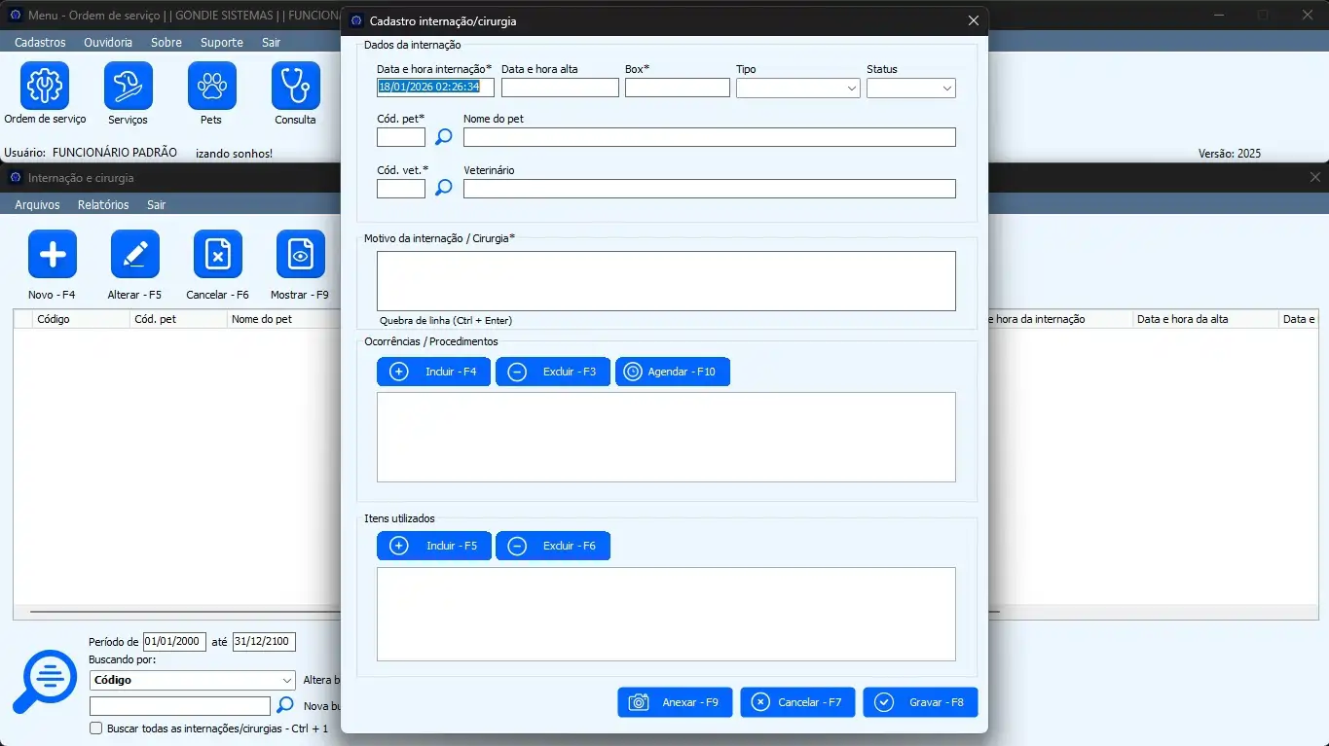Open the Relatórios menu
The height and width of the screenshot is (746, 1329).
pos(103,205)
